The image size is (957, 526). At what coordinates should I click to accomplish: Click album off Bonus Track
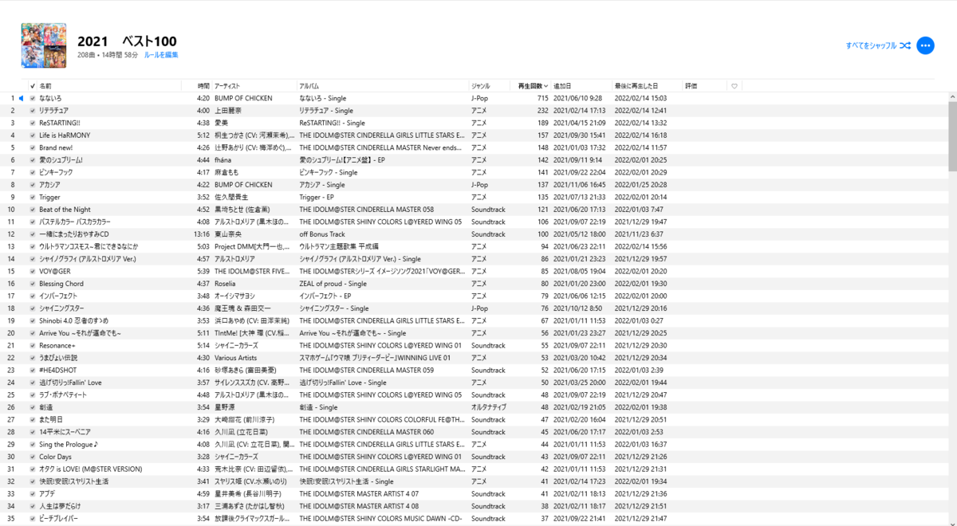(x=322, y=234)
